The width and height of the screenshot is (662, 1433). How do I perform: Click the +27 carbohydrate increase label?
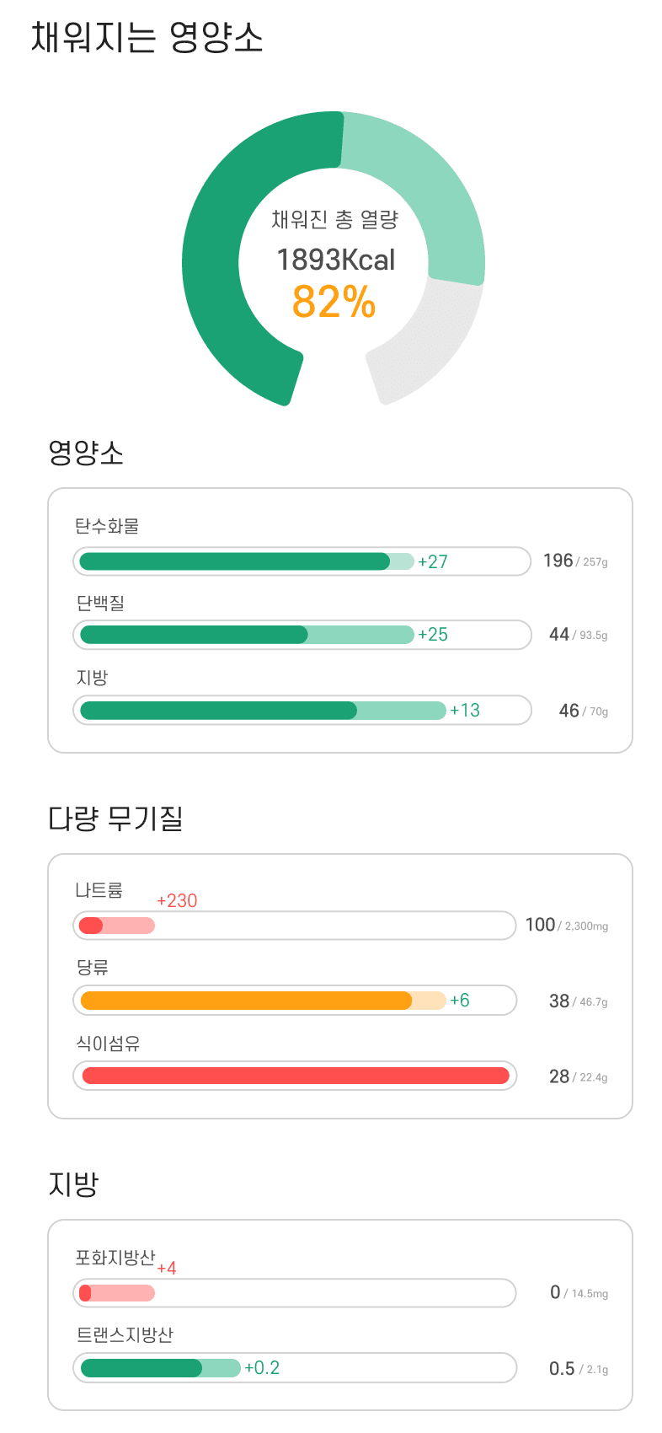coord(433,561)
